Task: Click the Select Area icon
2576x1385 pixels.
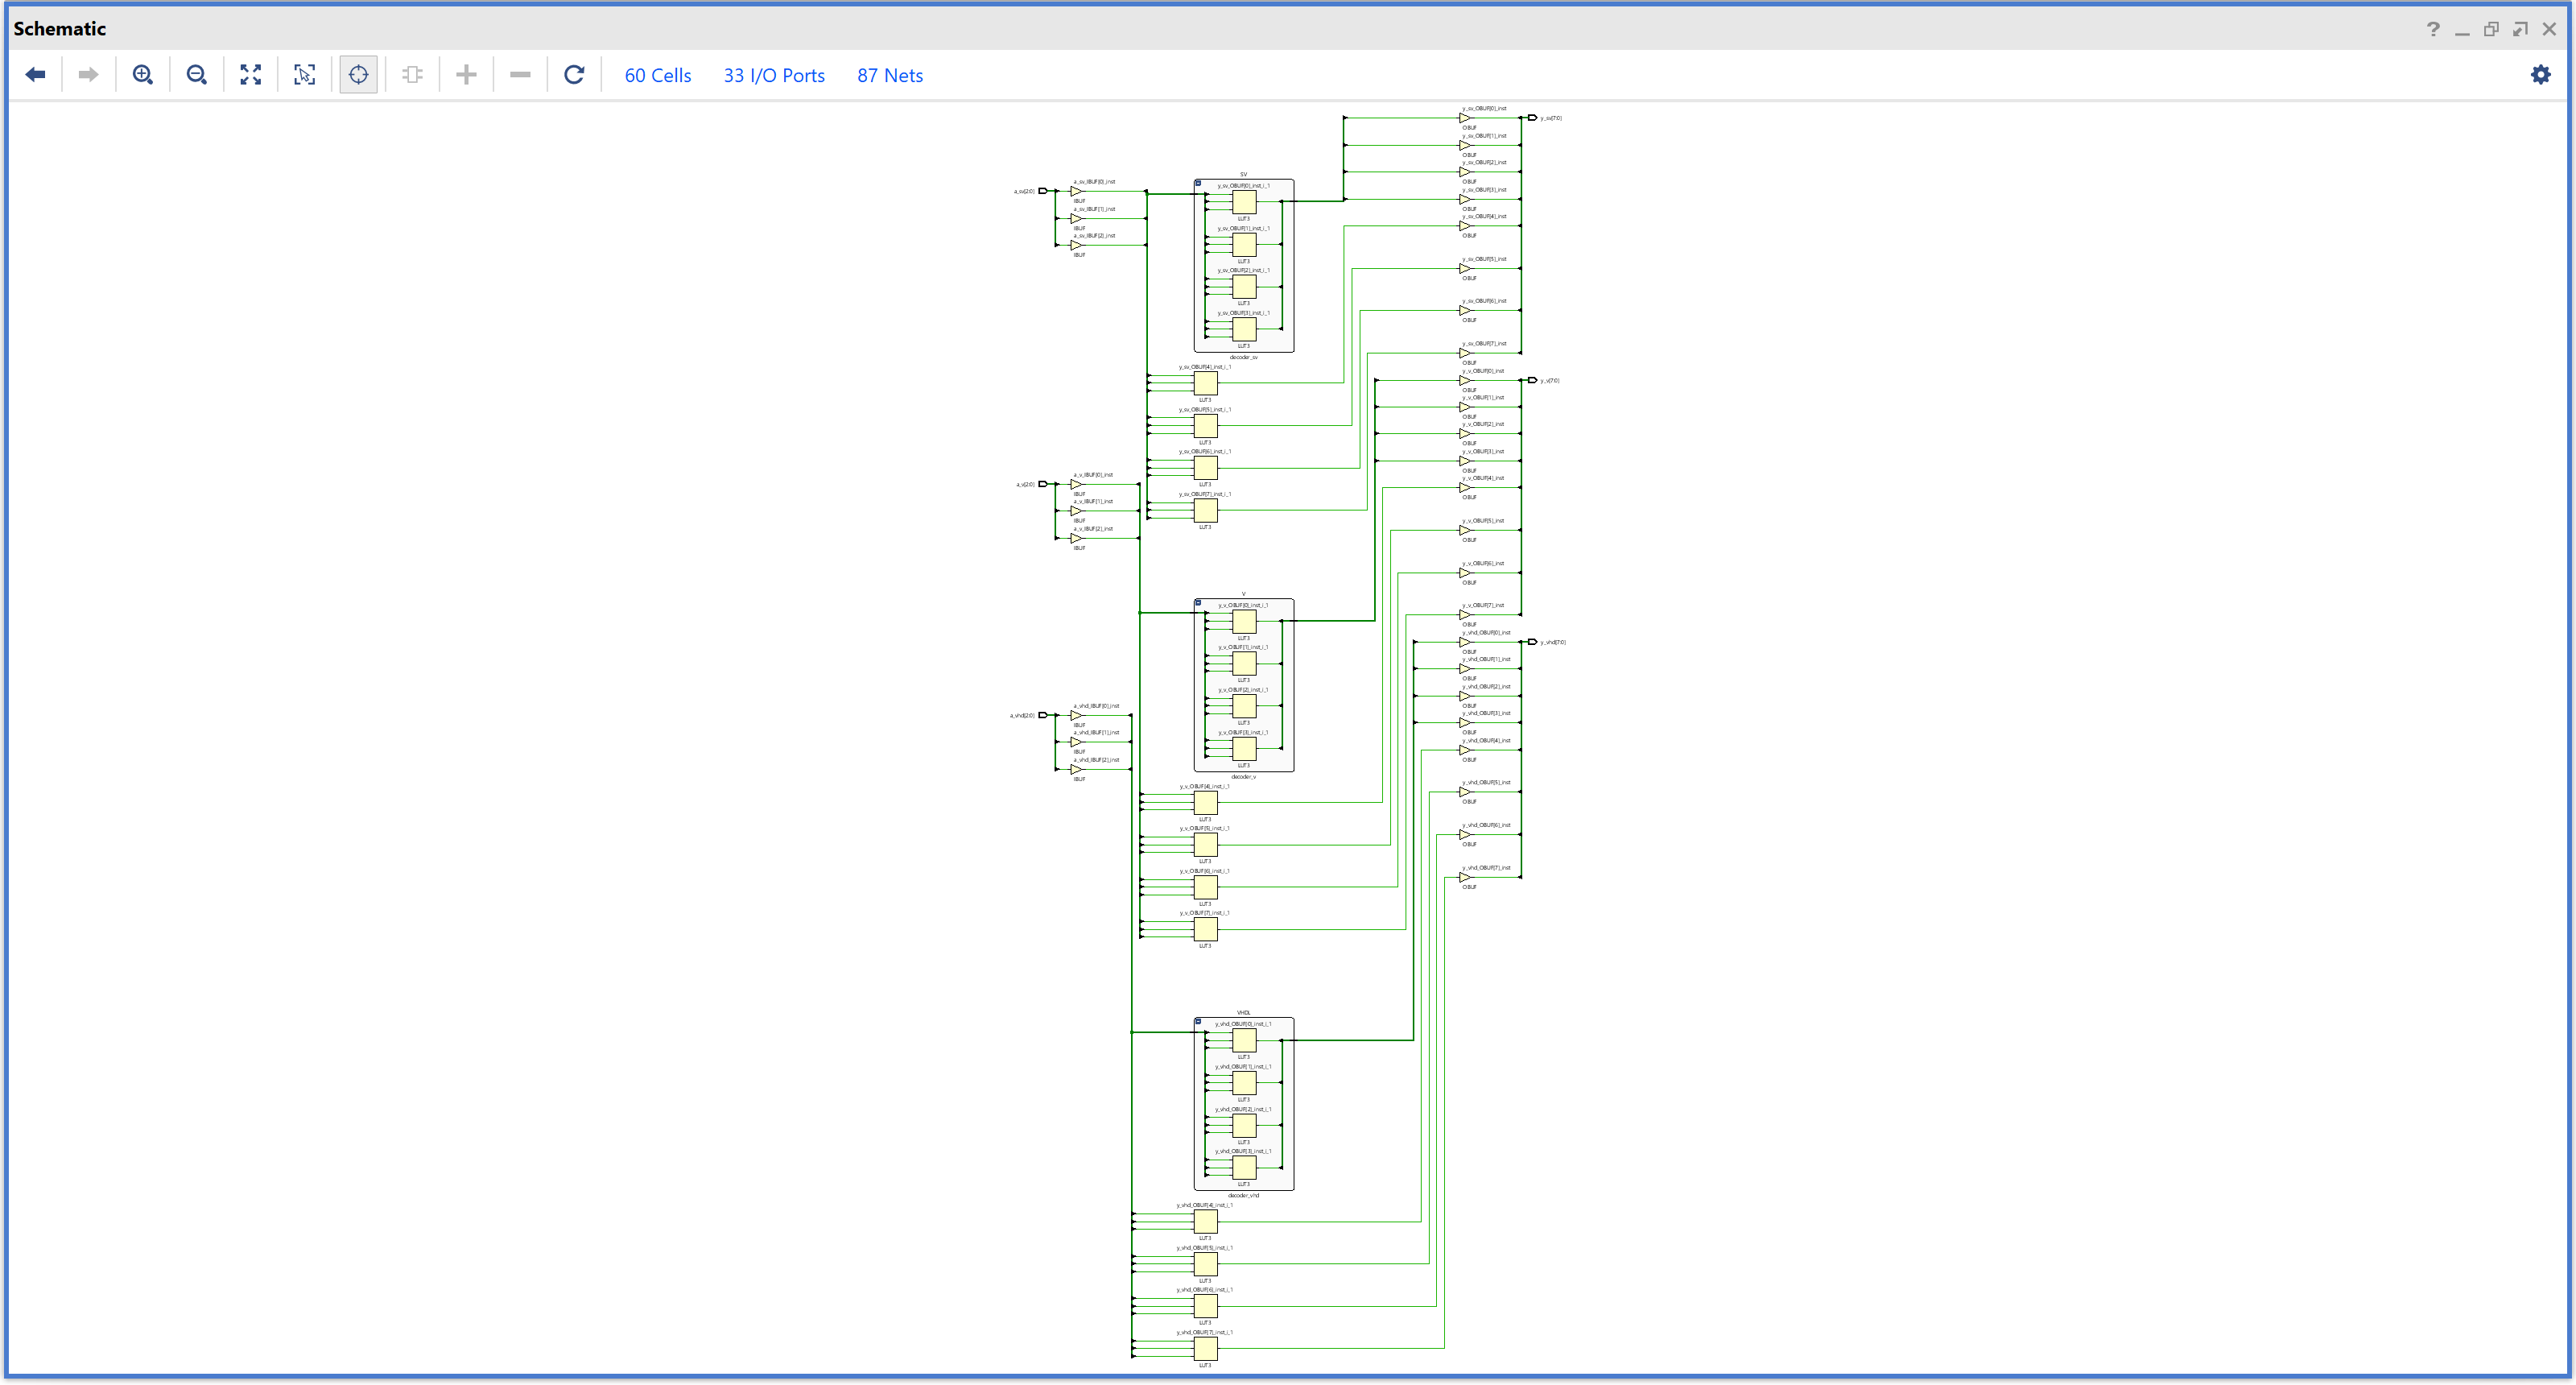Action: point(305,75)
